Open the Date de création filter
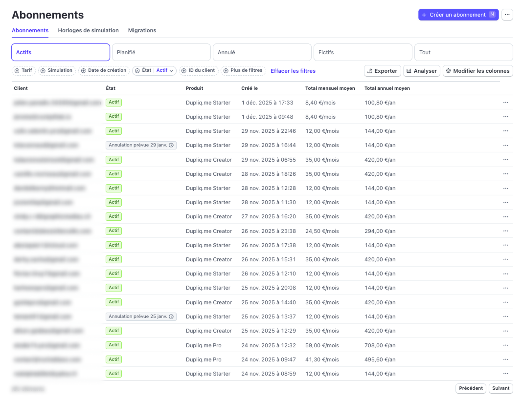 104,71
